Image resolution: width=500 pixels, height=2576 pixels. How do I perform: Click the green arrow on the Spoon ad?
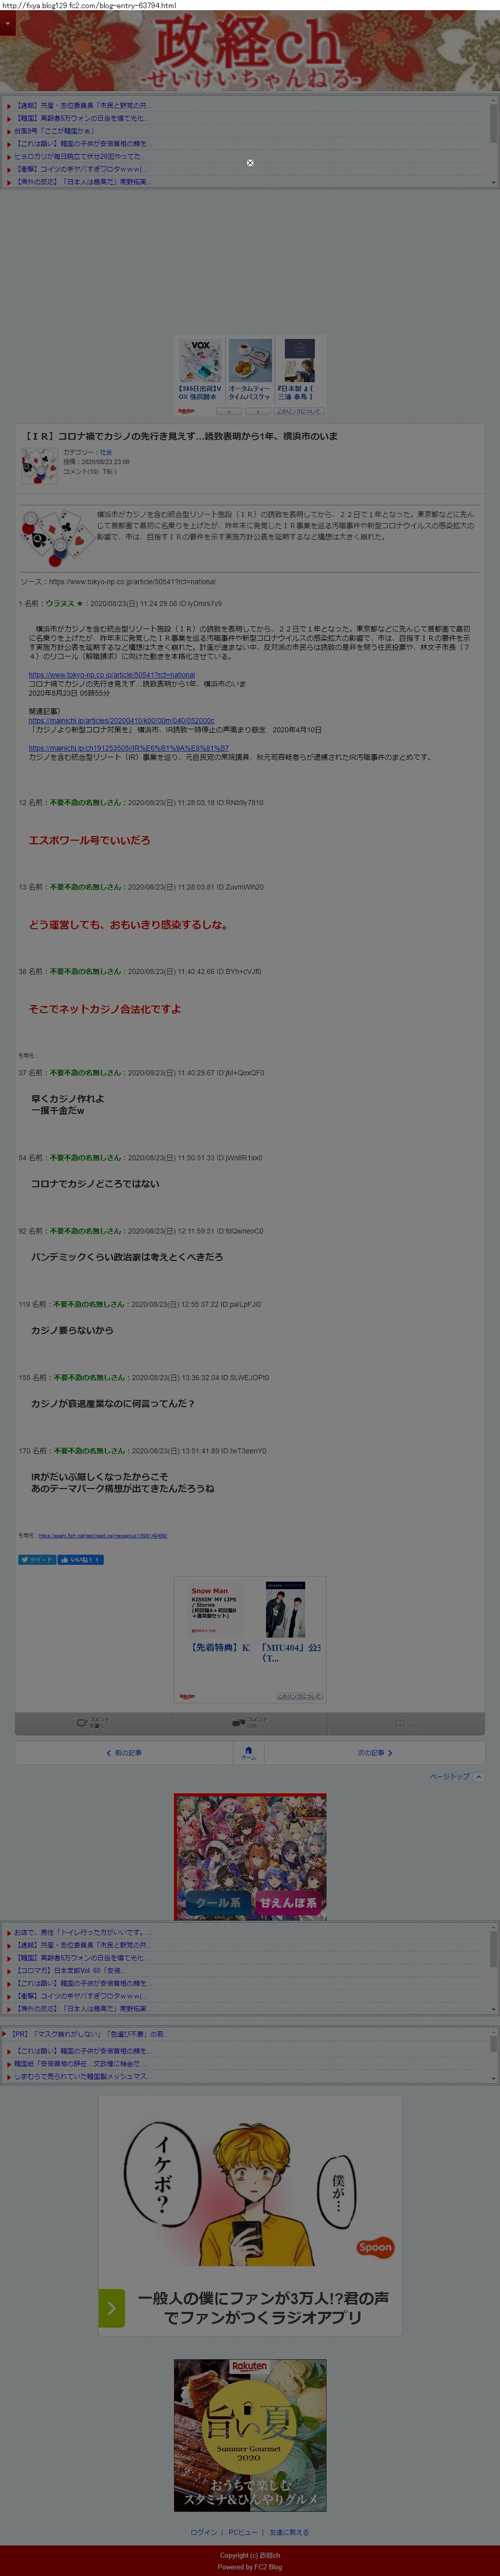[111, 2308]
